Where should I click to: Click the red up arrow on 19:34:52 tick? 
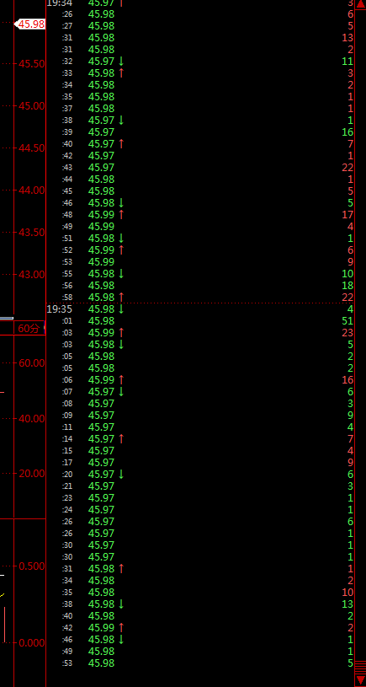pyautogui.click(x=121, y=250)
